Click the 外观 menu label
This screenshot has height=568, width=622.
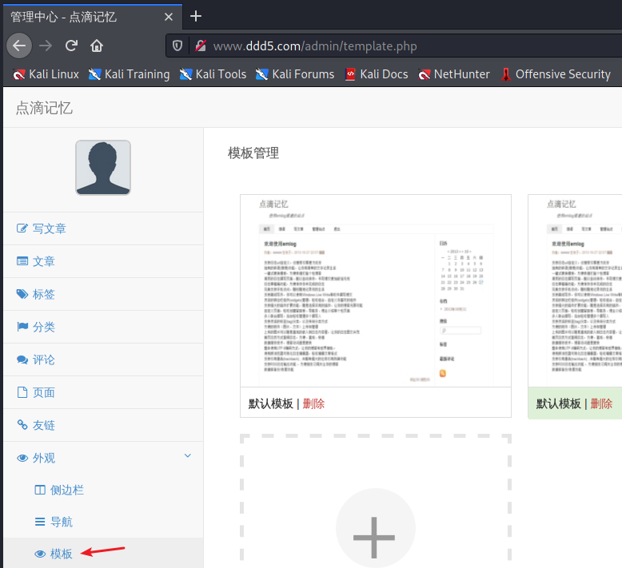(x=44, y=459)
